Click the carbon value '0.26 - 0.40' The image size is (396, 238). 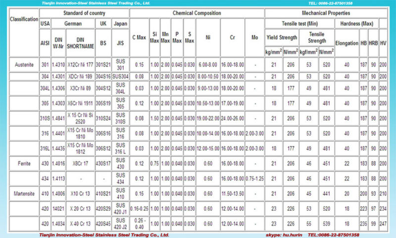pyautogui.click(x=139, y=224)
